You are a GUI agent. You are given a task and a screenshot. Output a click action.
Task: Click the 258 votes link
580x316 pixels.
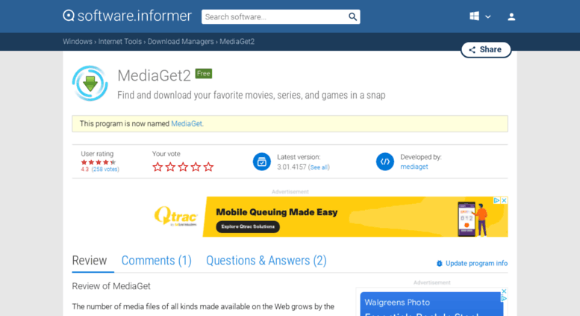[105, 169]
